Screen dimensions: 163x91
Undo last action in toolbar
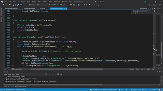click(x=21, y=5)
